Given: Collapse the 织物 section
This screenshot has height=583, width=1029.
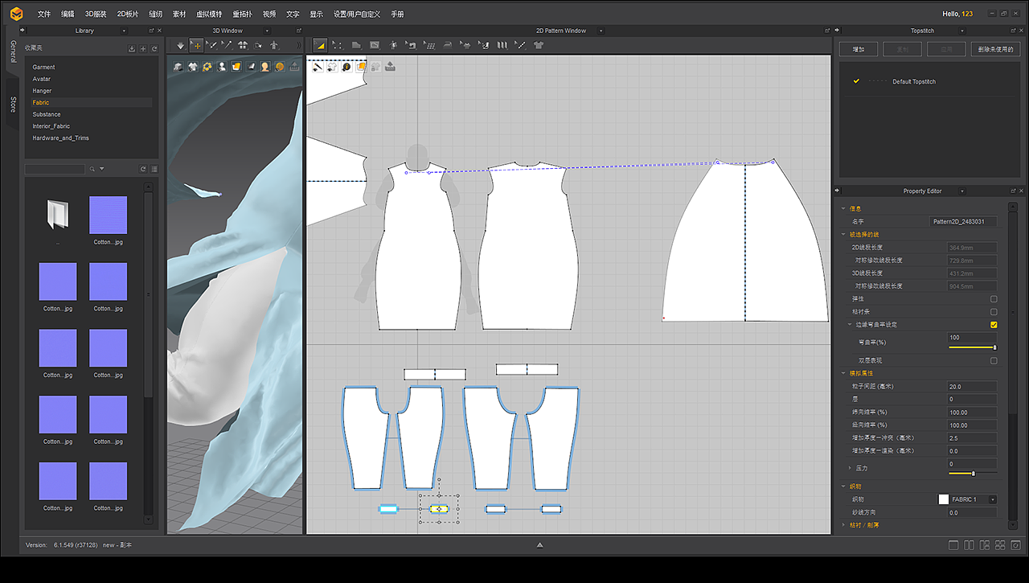Looking at the screenshot, I should tap(842, 487).
